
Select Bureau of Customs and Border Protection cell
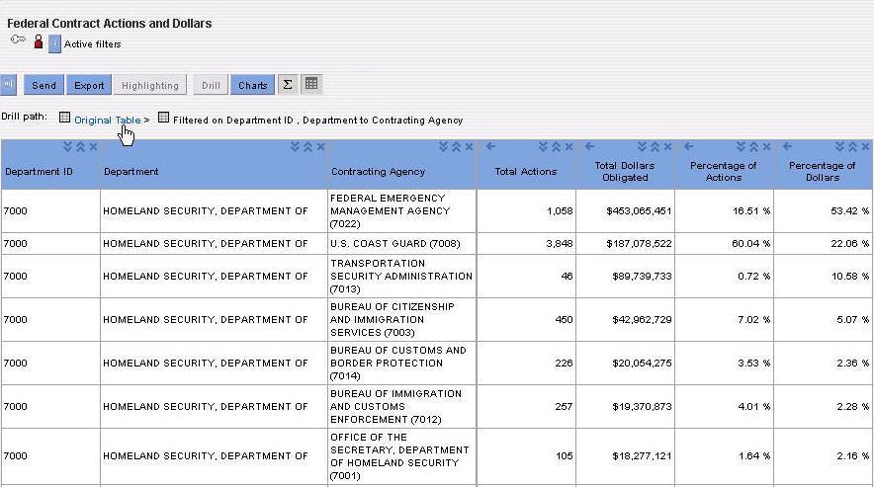(401, 363)
